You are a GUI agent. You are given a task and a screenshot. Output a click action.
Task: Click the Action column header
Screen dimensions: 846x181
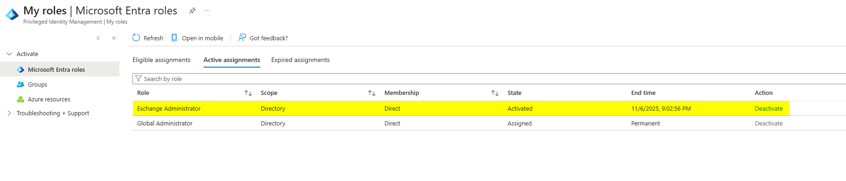[764, 93]
